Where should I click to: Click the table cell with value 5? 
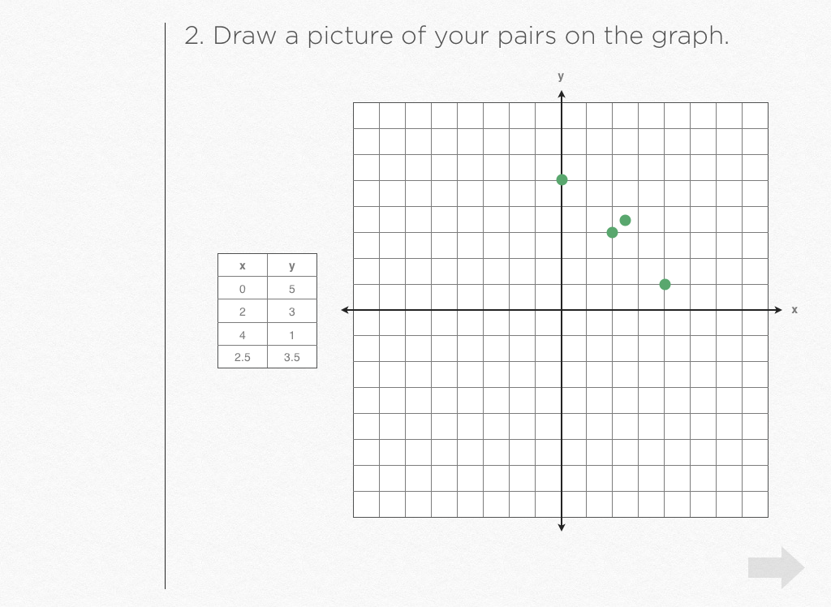point(292,289)
